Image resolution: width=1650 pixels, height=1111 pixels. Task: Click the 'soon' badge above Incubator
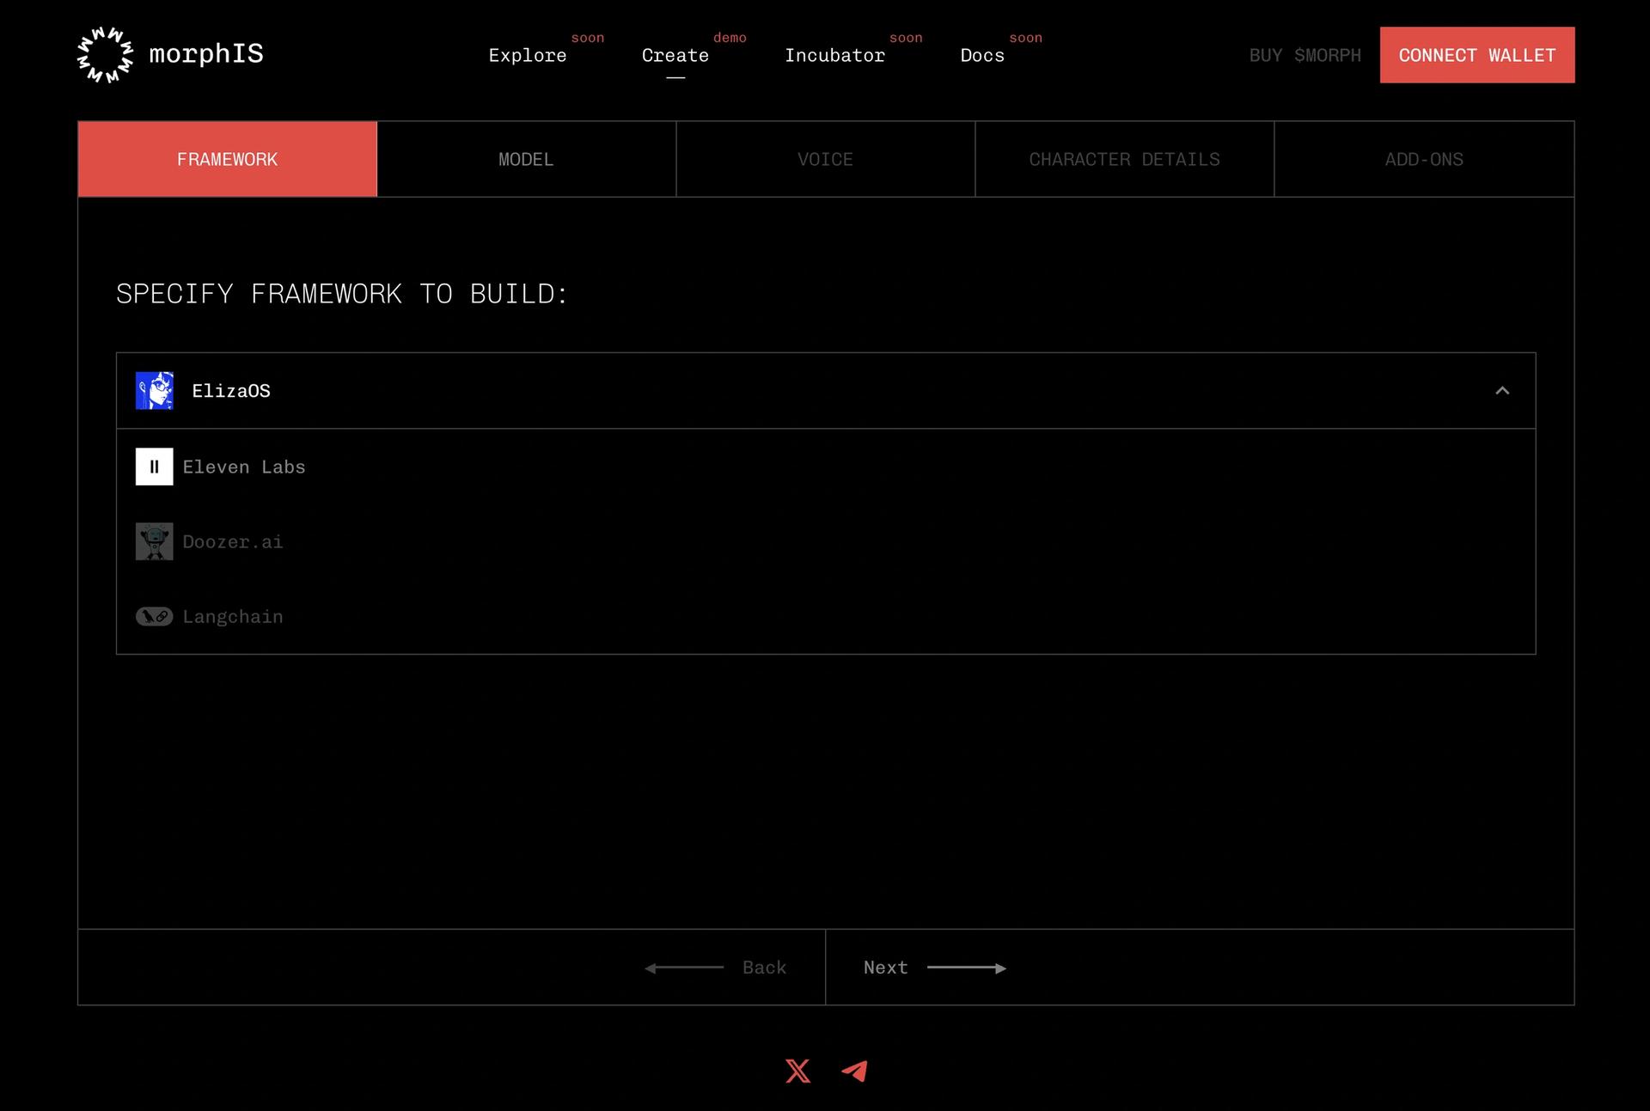(906, 38)
